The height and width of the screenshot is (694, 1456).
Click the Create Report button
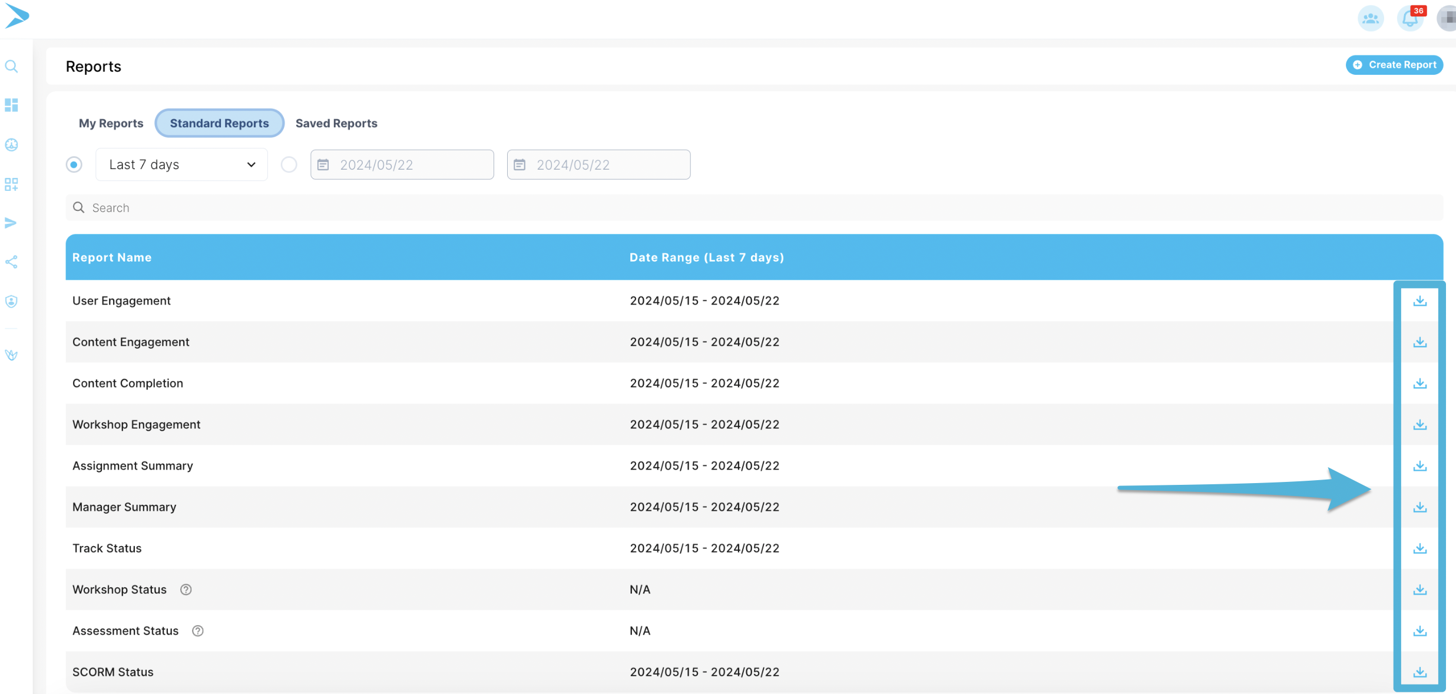[1394, 65]
